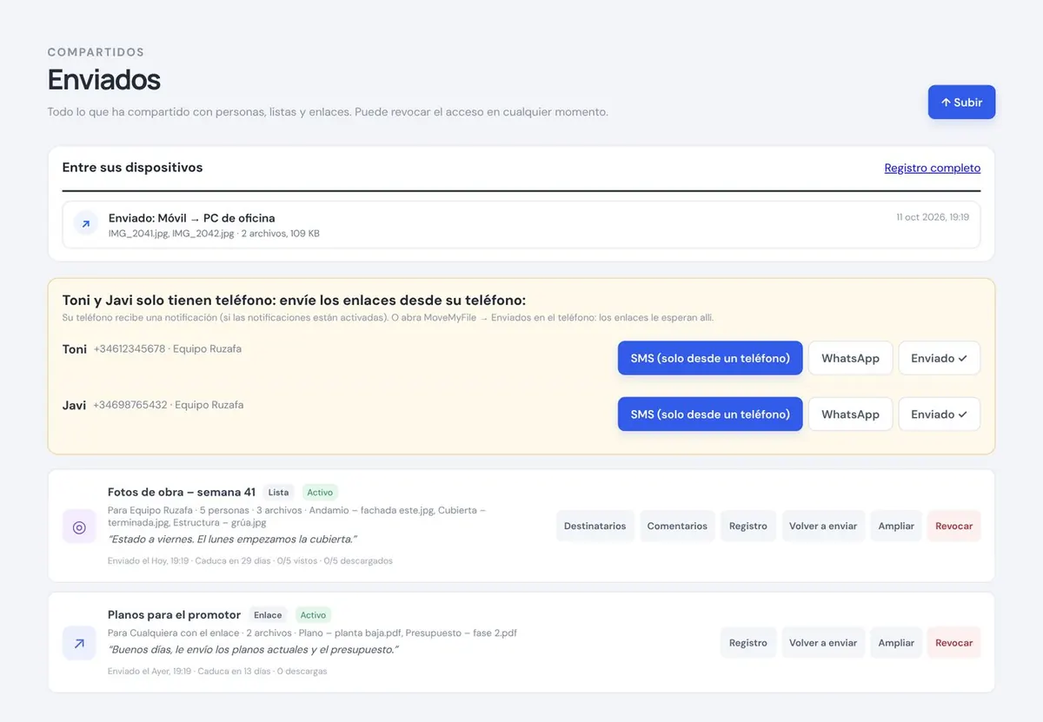Click the Fotos de obra – semana 41 title

[182, 493]
